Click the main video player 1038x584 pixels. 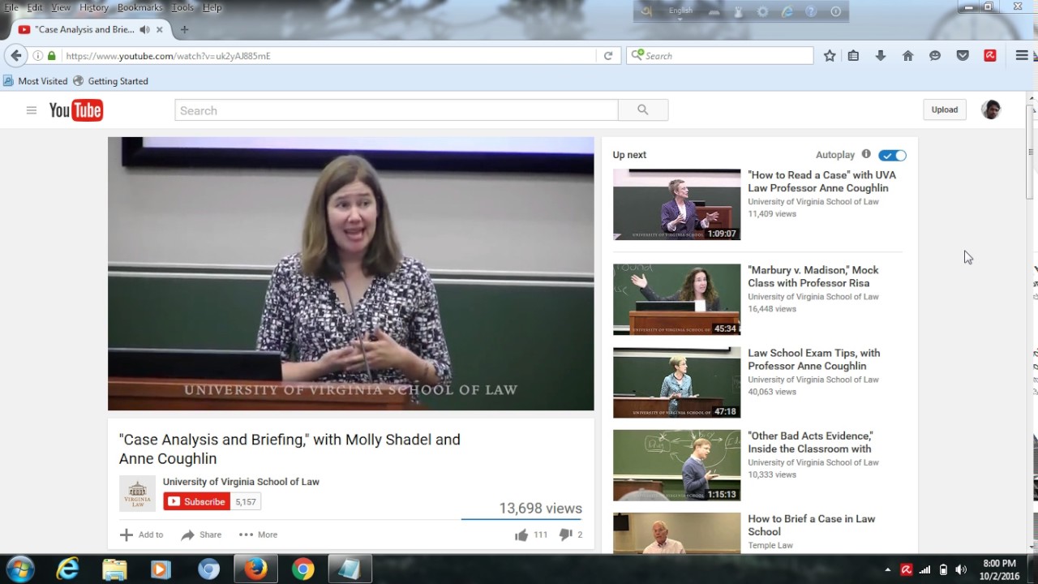351,273
